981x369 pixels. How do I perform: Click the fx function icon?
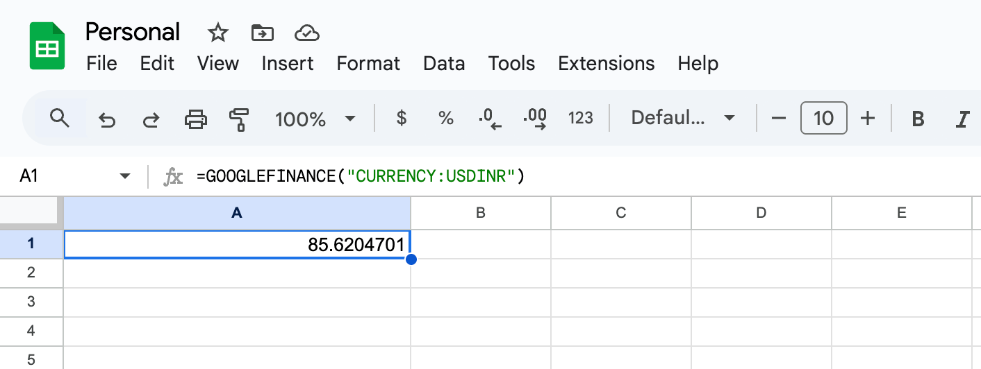pos(173,177)
